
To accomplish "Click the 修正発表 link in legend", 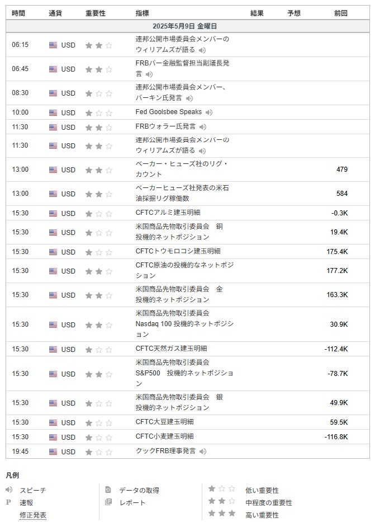I will (33, 515).
